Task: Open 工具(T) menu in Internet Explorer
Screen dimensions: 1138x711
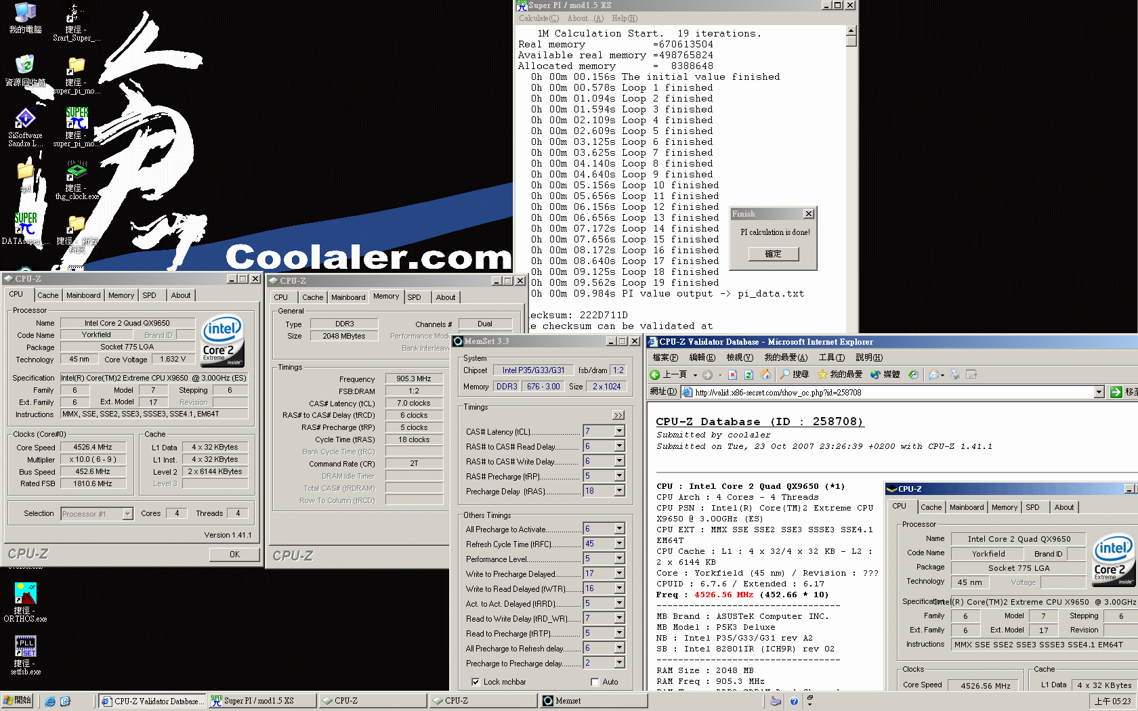Action: point(831,358)
